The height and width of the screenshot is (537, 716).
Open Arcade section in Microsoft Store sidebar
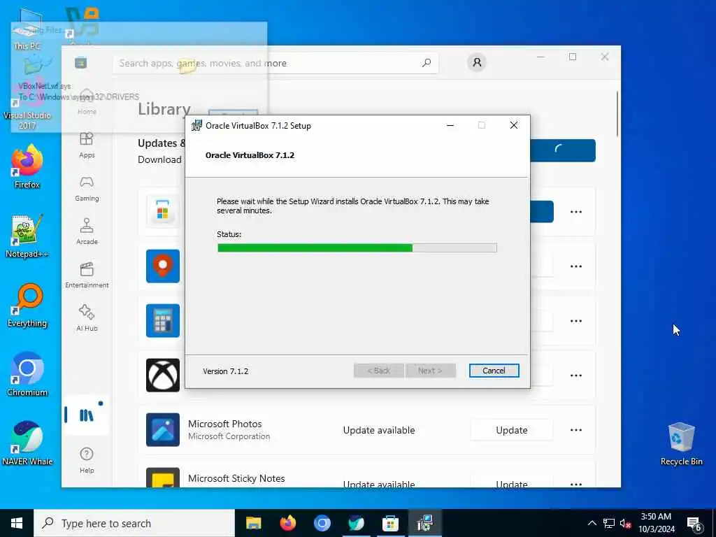[87, 231]
